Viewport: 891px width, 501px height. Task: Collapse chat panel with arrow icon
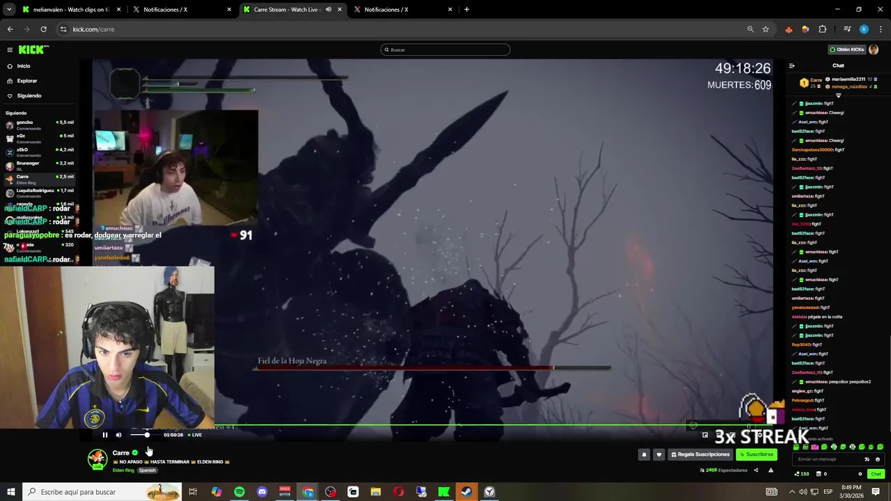click(791, 66)
